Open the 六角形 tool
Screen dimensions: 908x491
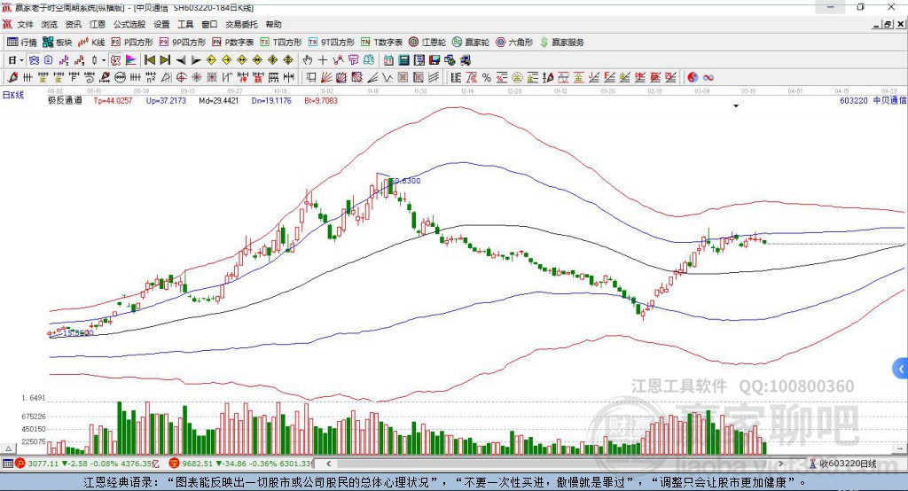[514, 43]
